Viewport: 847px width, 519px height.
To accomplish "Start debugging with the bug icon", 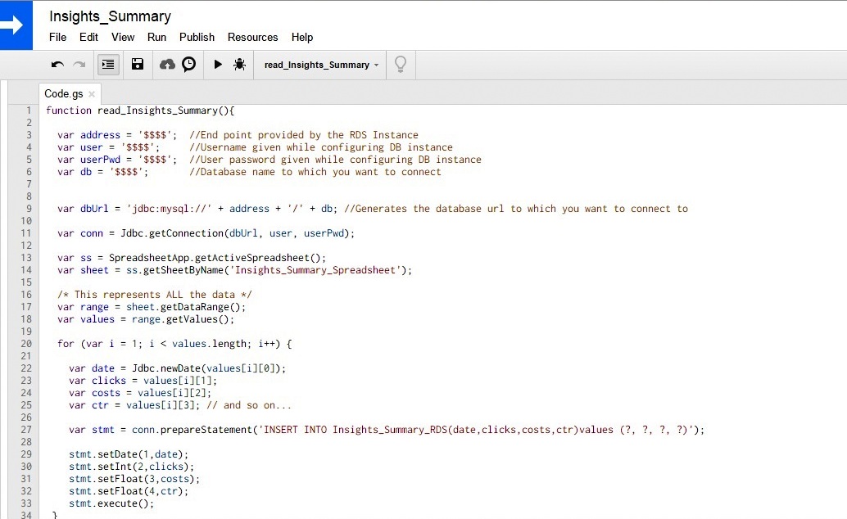I will coord(239,65).
